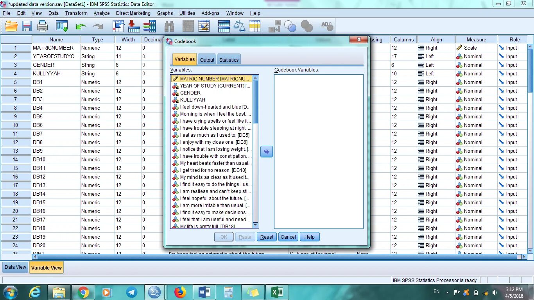The height and width of the screenshot is (300, 534).
Task: Find with the binoculars icon
Action: pyautogui.click(x=169, y=26)
